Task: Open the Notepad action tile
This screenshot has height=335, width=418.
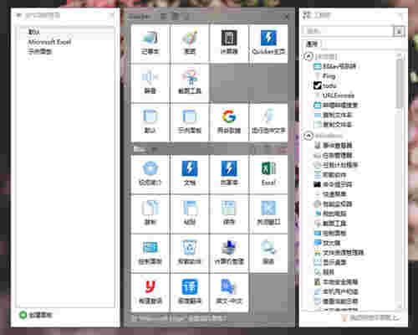Action: 150,44
